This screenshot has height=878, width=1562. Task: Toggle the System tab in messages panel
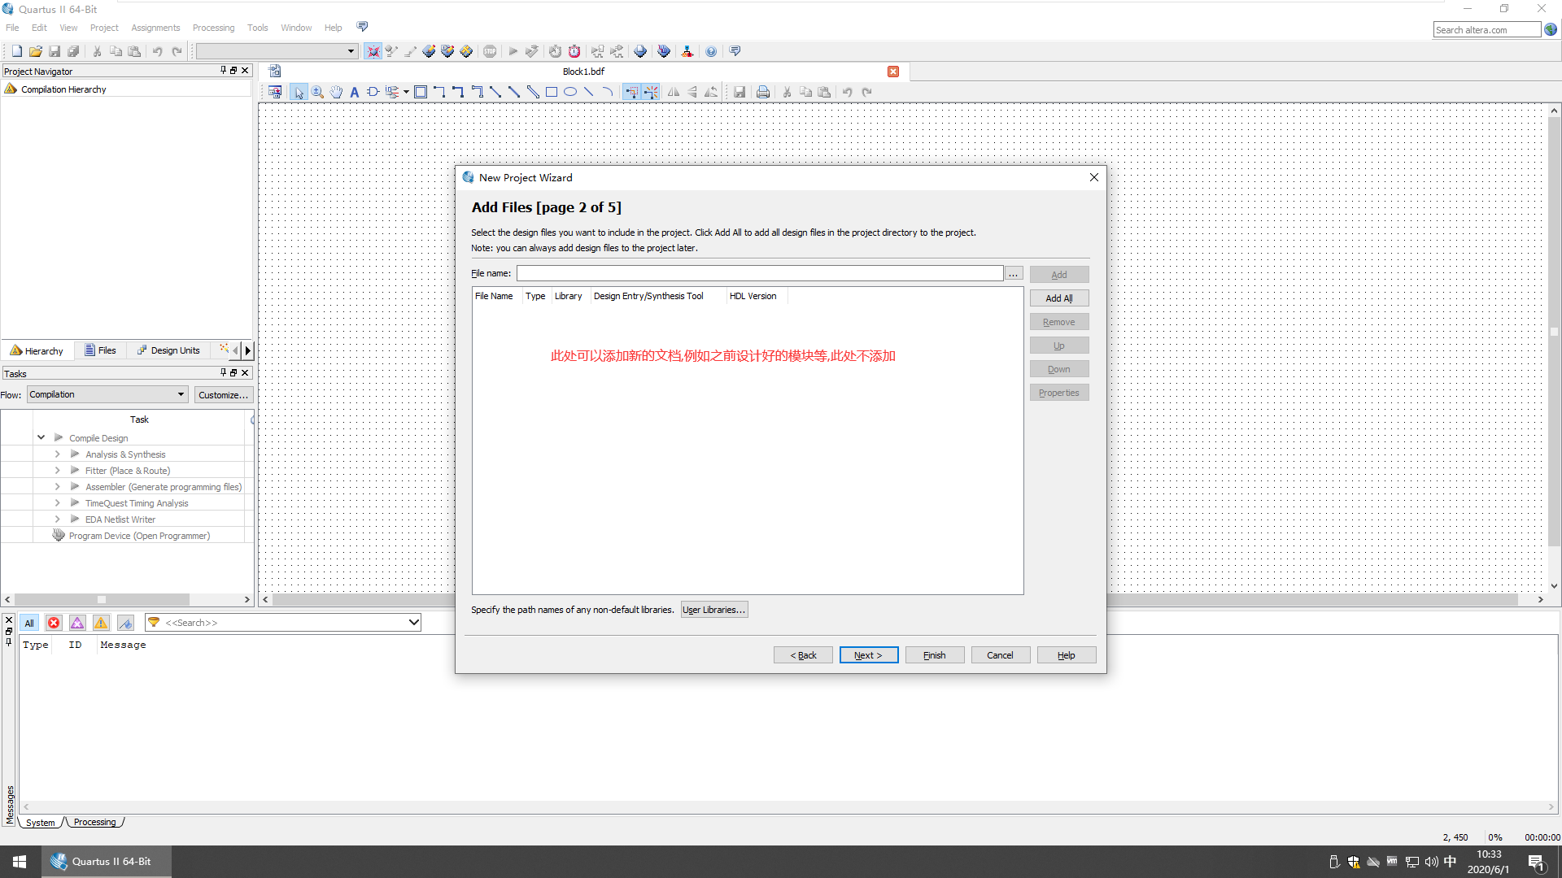[40, 821]
